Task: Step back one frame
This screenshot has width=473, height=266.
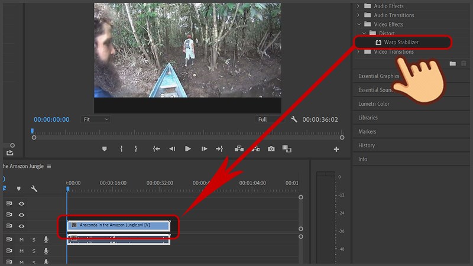Action: coord(172,149)
